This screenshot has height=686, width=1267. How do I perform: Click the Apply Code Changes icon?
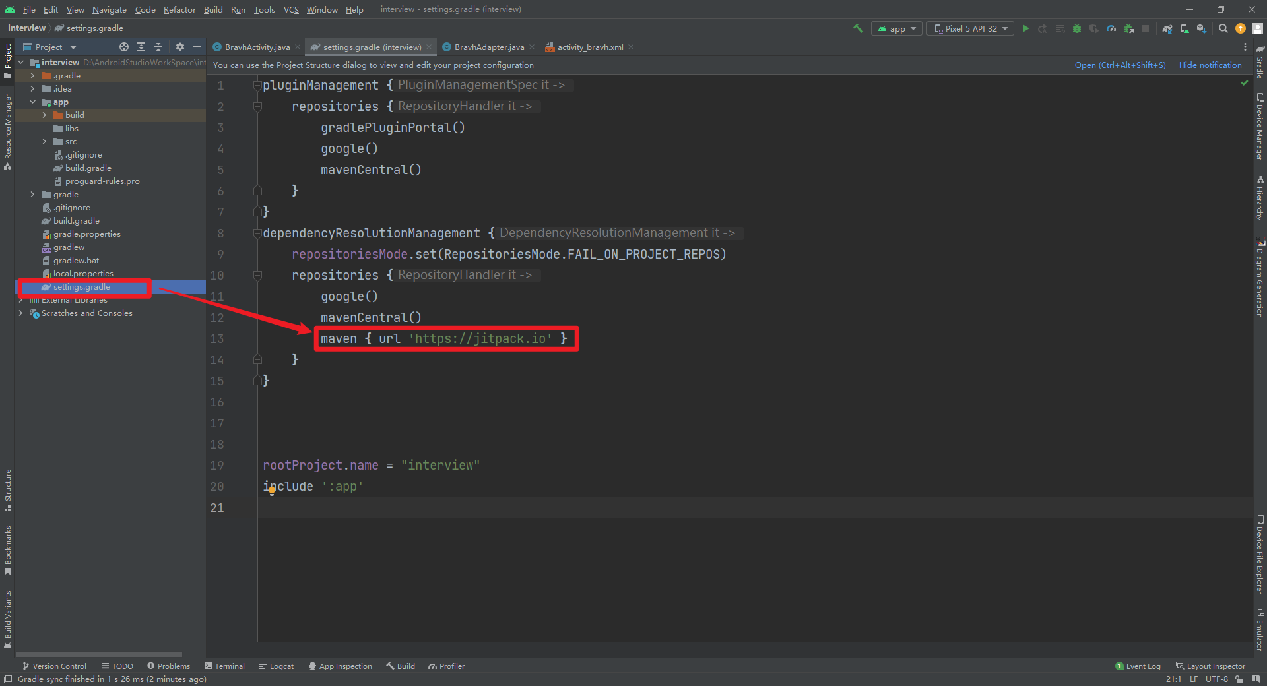tap(1060, 28)
